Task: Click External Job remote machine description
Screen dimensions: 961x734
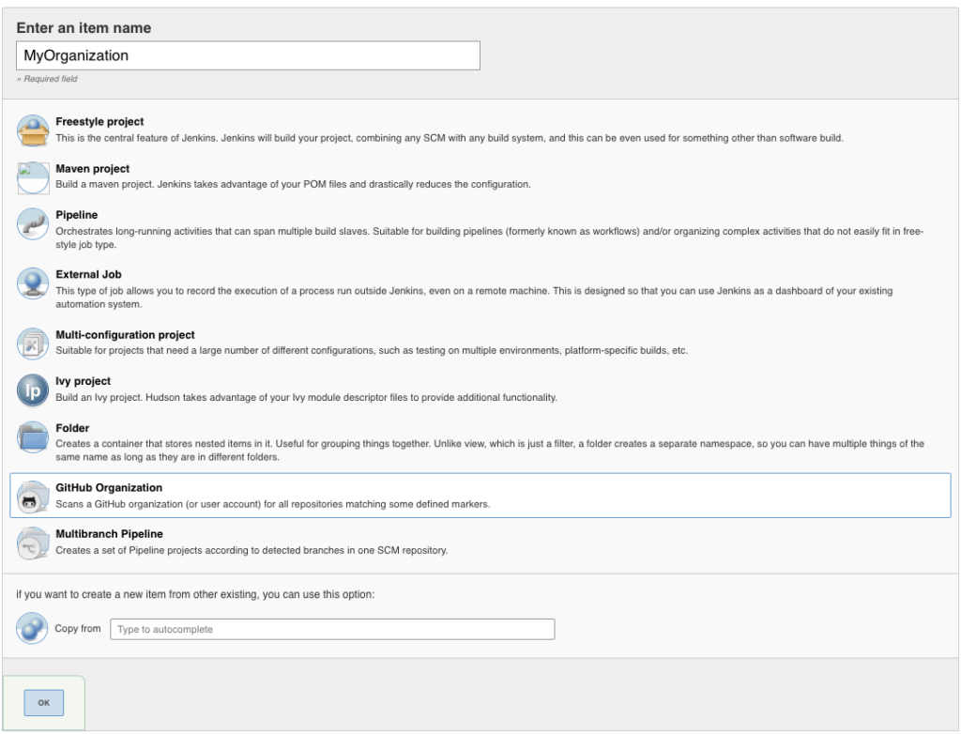Action: 474,298
